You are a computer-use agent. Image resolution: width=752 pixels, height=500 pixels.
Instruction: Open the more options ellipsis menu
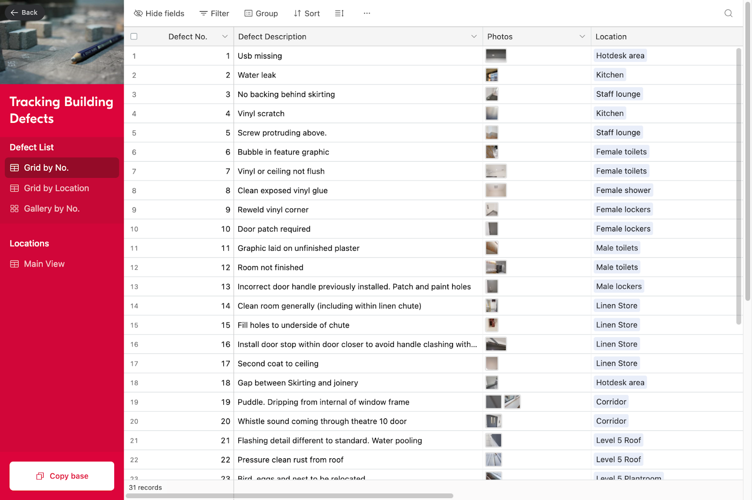coord(367,13)
